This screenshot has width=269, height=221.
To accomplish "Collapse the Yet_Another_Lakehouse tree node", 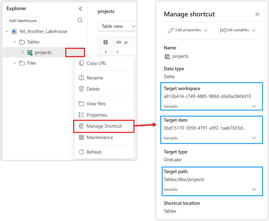I will click(x=7, y=31).
